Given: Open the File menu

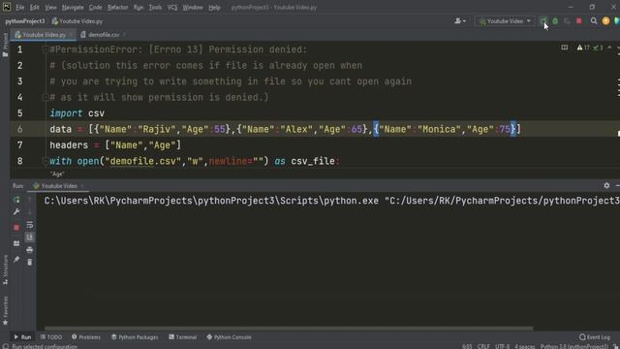Looking at the screenshot, I should point(19,7).
